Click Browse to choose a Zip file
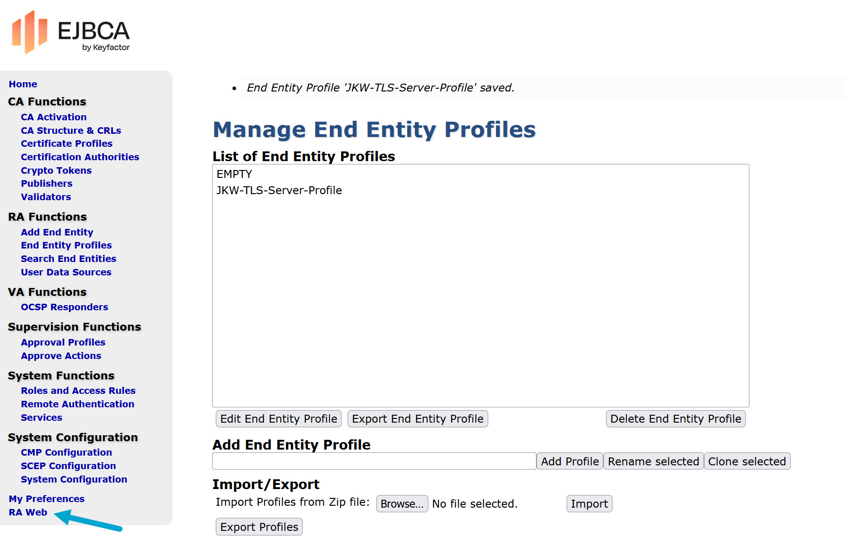The width and height of the screenshot is (846, 542). tap(401, 503)
